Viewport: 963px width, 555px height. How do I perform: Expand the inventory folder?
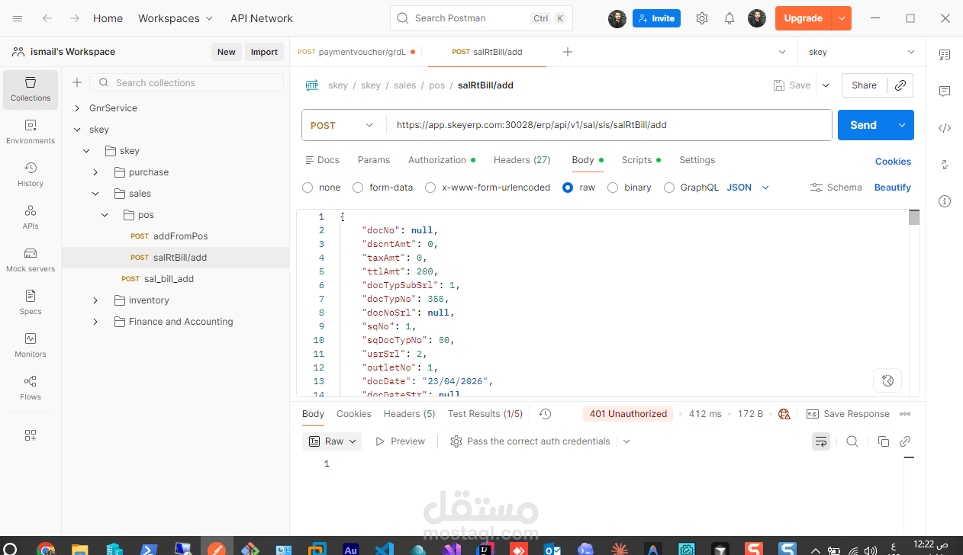pyautogui.click(x=95, y=300)
